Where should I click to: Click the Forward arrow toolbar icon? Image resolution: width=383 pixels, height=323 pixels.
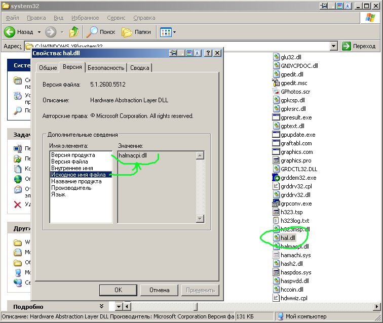(51, 32)
